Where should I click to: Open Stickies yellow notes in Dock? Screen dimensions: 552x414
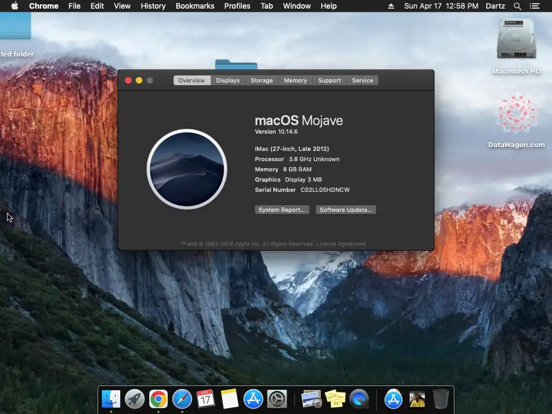(x=335, y=399)
